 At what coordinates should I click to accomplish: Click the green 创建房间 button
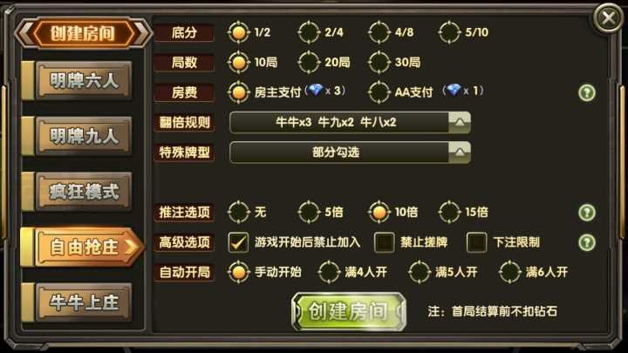(x=349, y=311)
